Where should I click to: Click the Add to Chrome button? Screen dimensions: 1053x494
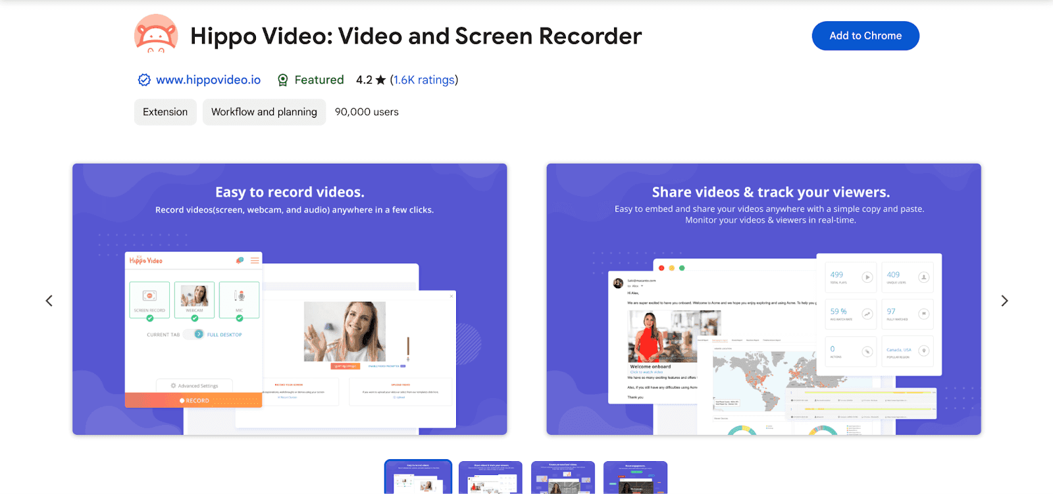[865, 36]
